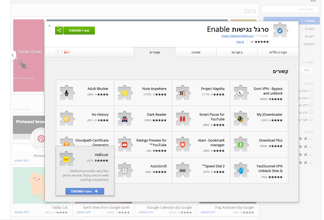Switch to the 'ביקורות' reviews tab

coord(237,52)
